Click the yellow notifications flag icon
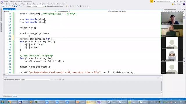 pos(152,1)
